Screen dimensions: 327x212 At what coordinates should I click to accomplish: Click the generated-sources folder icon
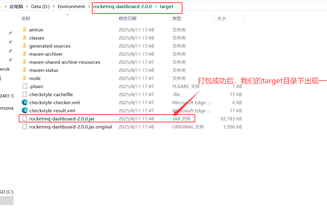tap(24, 46)
